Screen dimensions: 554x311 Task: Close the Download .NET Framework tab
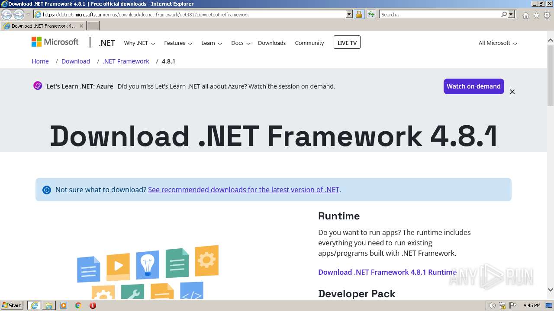tap(81, 26)
